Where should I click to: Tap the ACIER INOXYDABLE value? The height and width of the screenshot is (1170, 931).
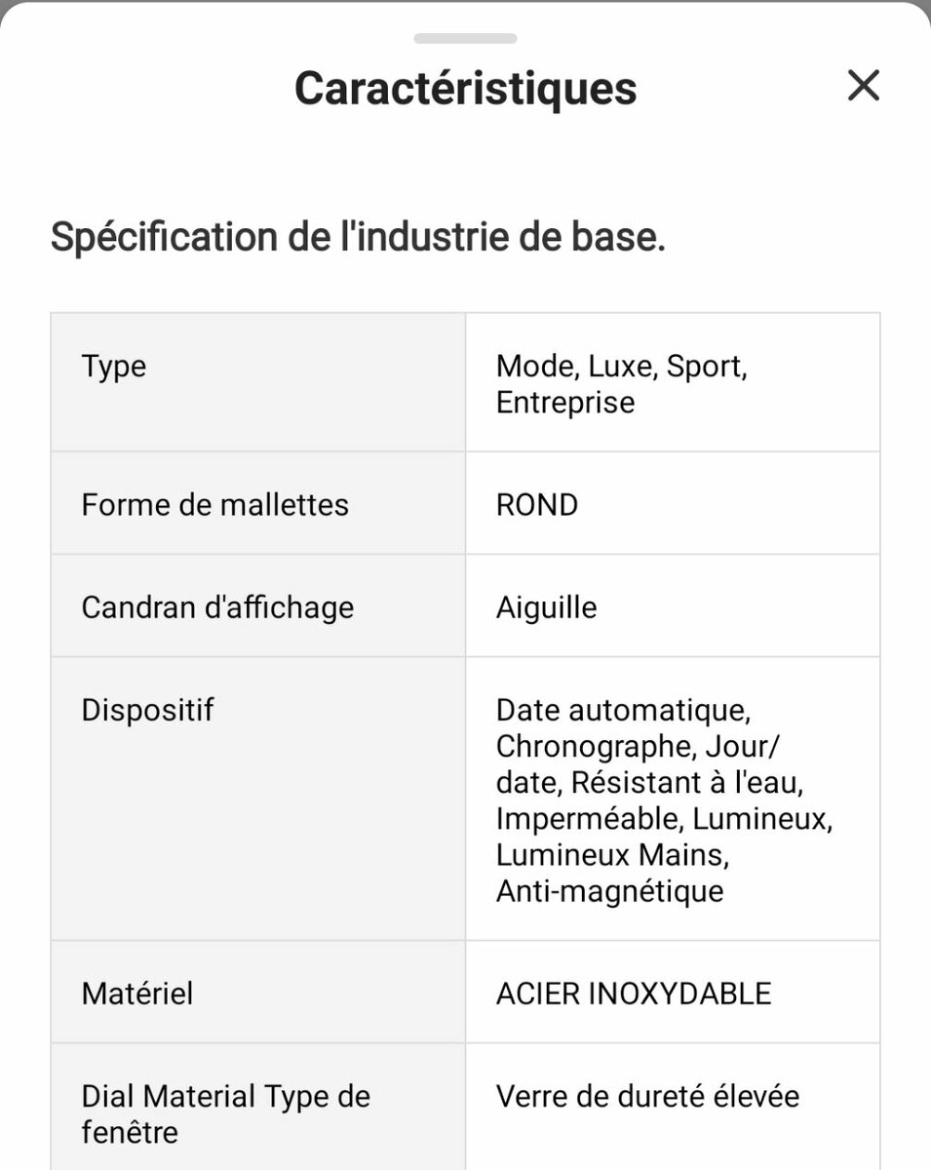tap(634, 994)
